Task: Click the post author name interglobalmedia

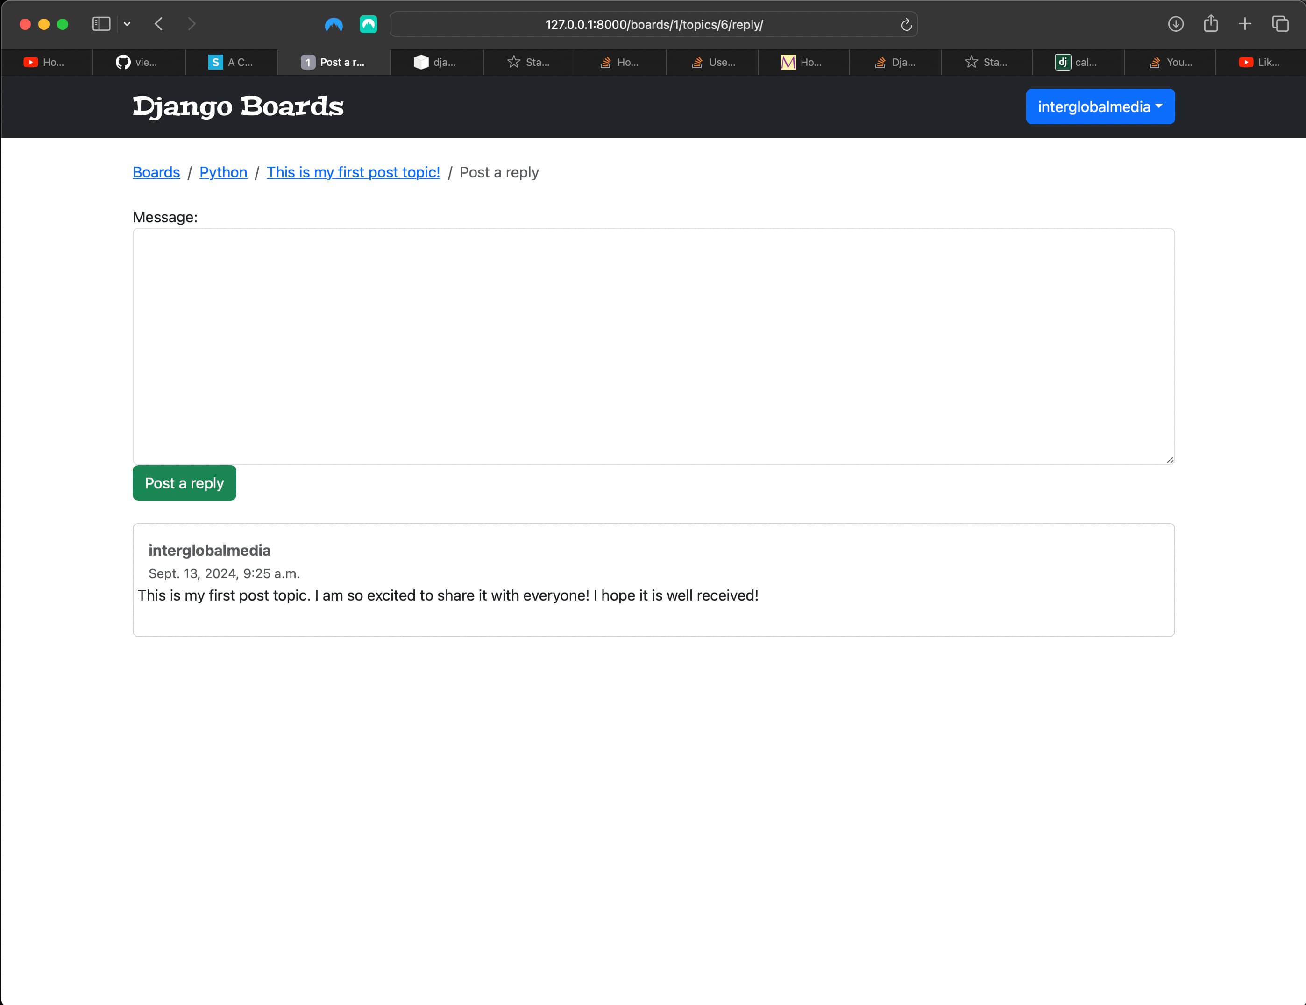Action: [209, 550]
